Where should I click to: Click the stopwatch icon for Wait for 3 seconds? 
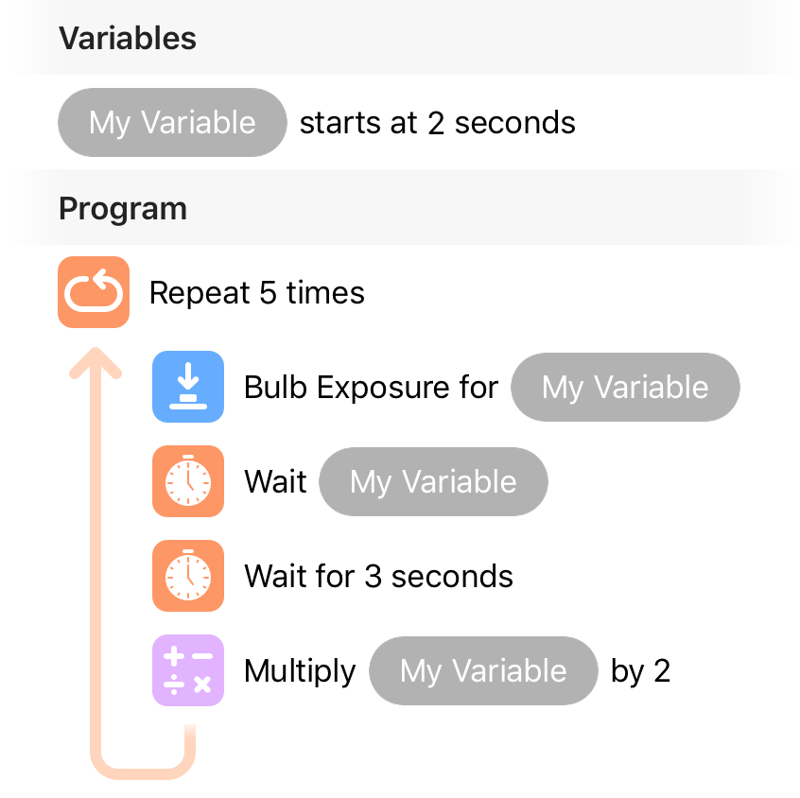(x=188, y=576)
